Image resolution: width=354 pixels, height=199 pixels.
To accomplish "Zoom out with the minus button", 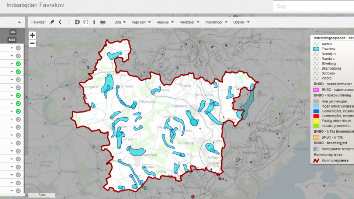I will 32,43.
